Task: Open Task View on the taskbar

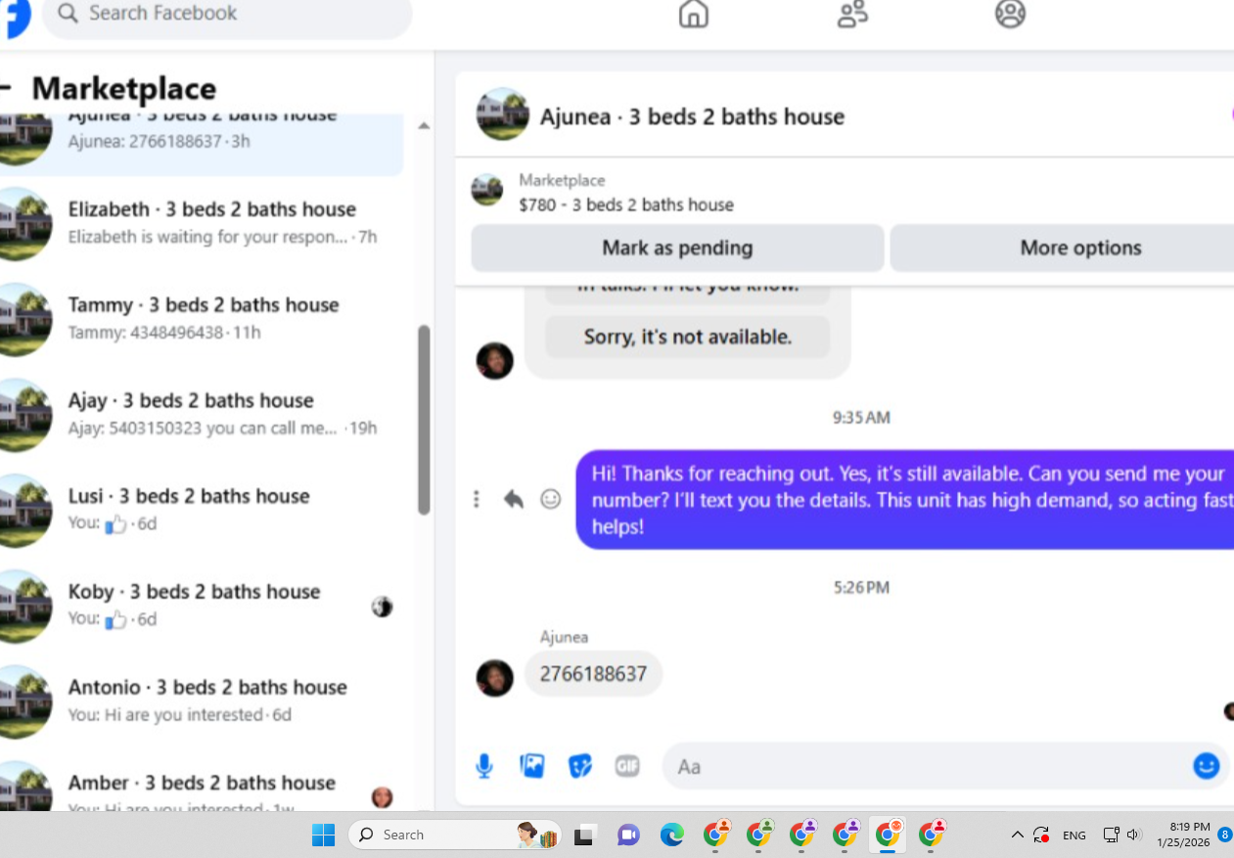Action: click(x=584, y=835)
